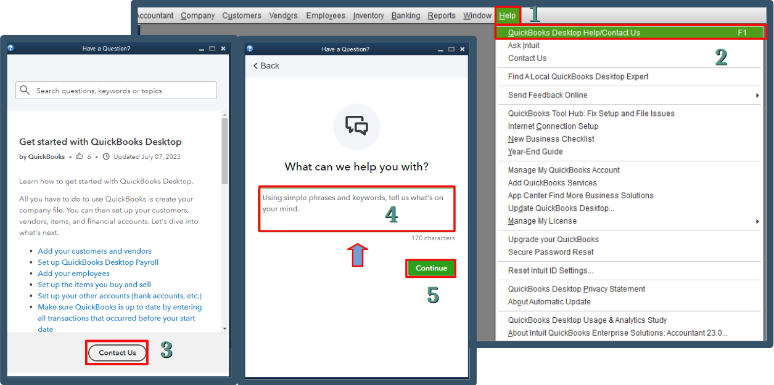Select About Automatic Update

[550, 302]
